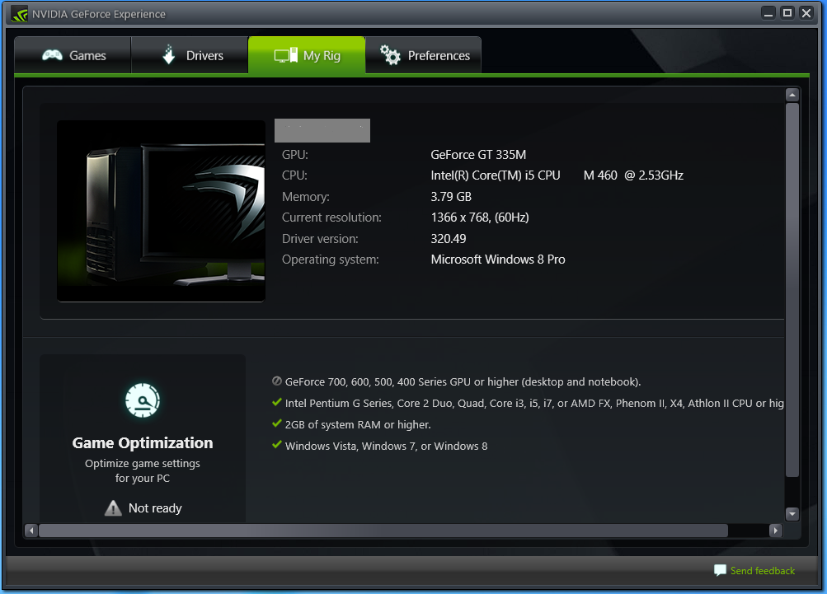Click the green check beside 2GB RAM requirement

(x=277, y=423)
